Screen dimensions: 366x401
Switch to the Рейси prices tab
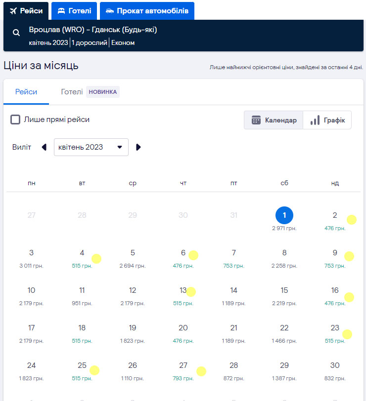click(26, 92)
